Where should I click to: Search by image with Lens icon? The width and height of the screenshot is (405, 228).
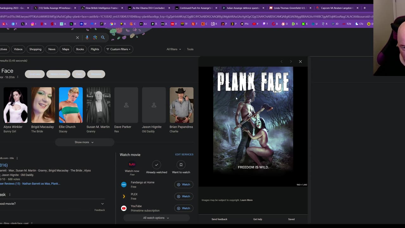95,37
